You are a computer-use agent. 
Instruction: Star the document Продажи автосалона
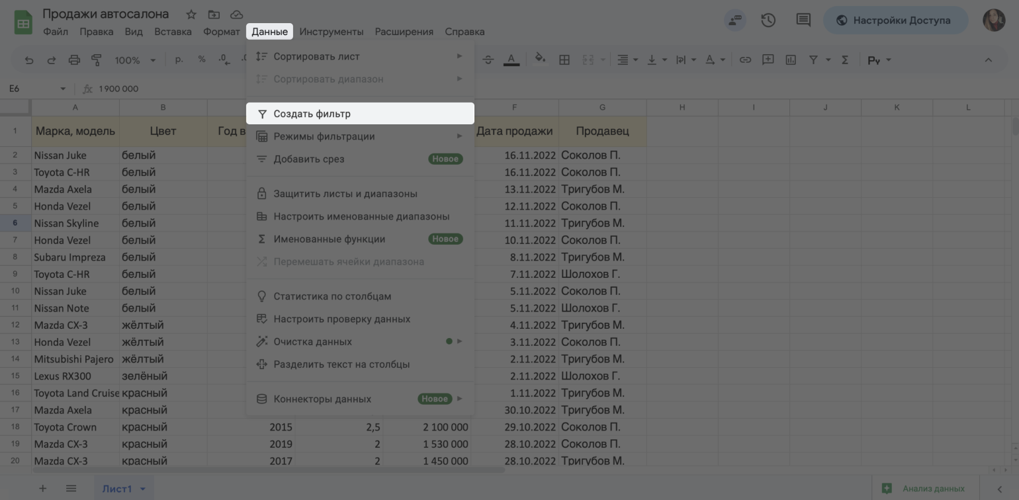(191, 15)
